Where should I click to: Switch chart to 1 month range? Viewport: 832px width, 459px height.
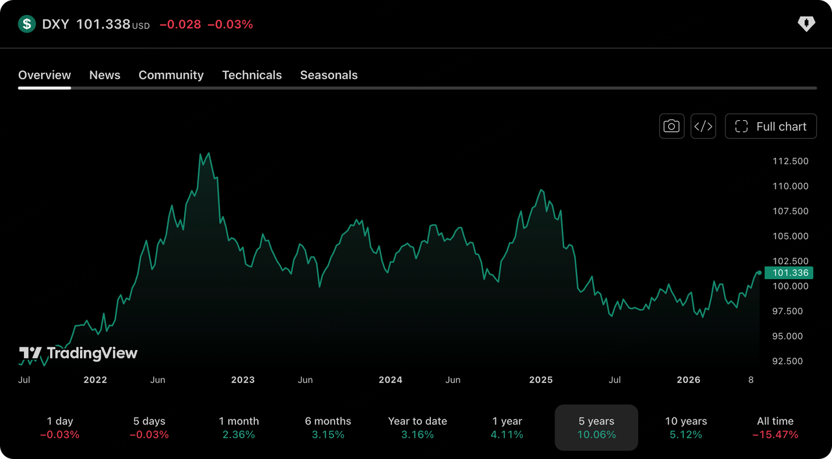point(239,428)
